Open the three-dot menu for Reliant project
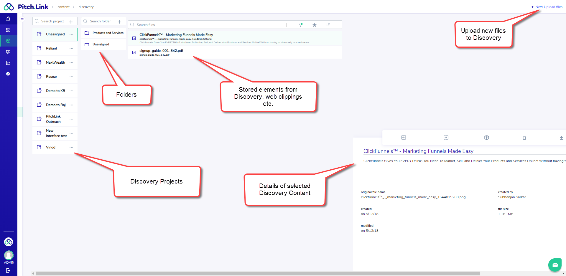Image resolution: width=566 pixels, height=276 pixels. pos(71,48)
